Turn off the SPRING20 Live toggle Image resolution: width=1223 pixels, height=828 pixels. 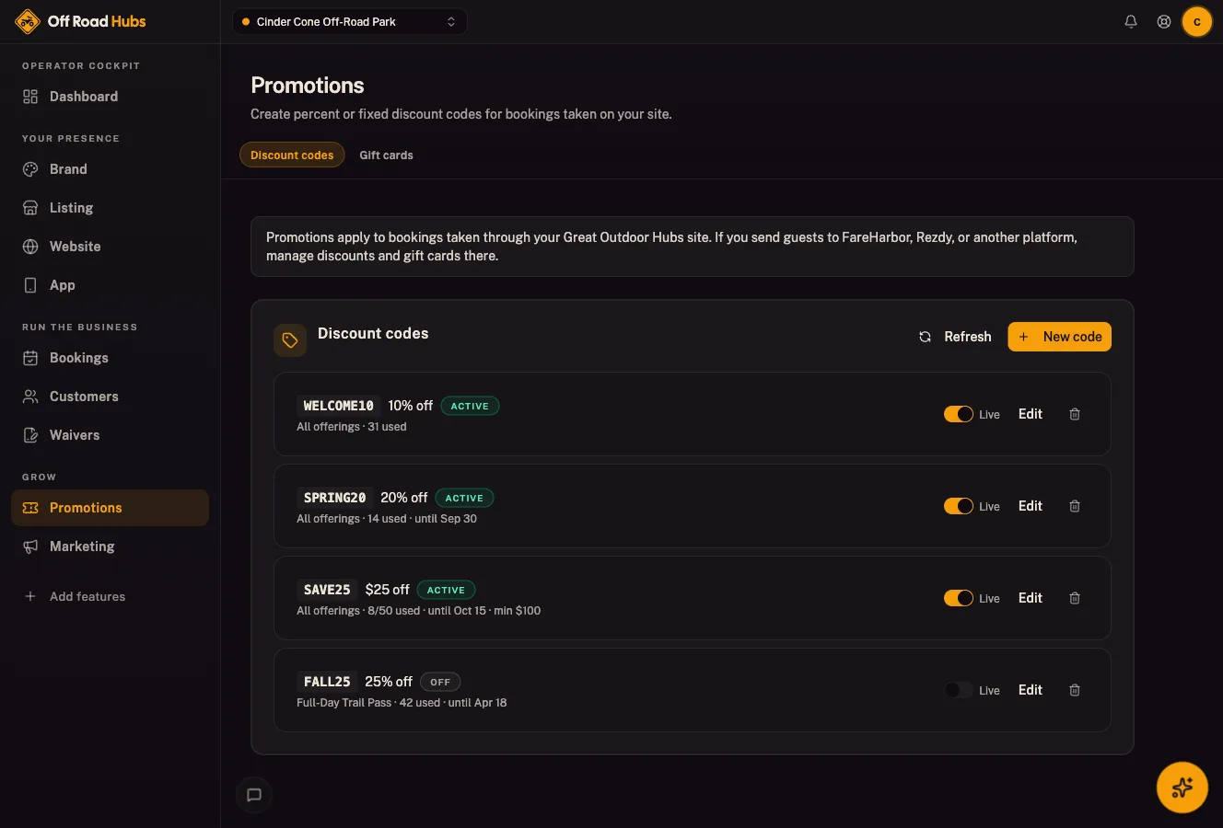pyautogui.click(x=959, y=506)
